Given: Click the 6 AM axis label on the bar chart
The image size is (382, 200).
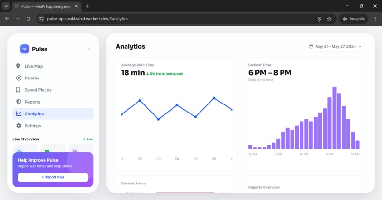Looking at the screenshot, I should [278, 154].
